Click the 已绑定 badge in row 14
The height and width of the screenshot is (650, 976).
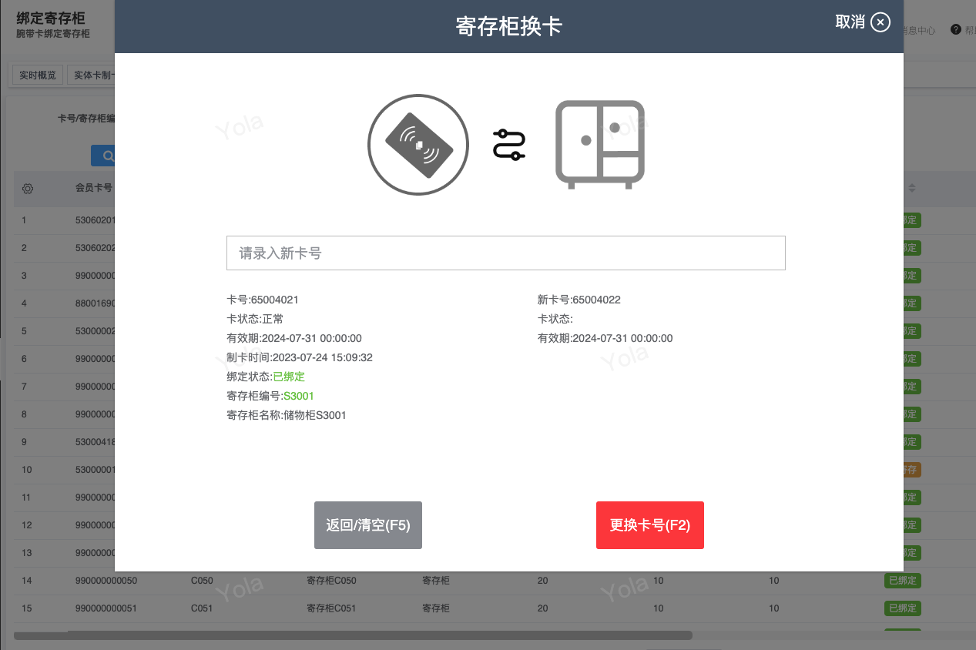click(x=903, y=581)
